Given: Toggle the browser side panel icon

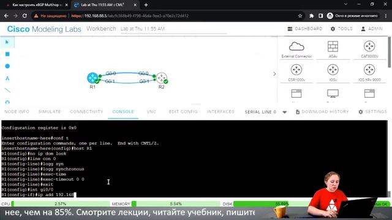Looking at the screenshot, I should 320,16.
